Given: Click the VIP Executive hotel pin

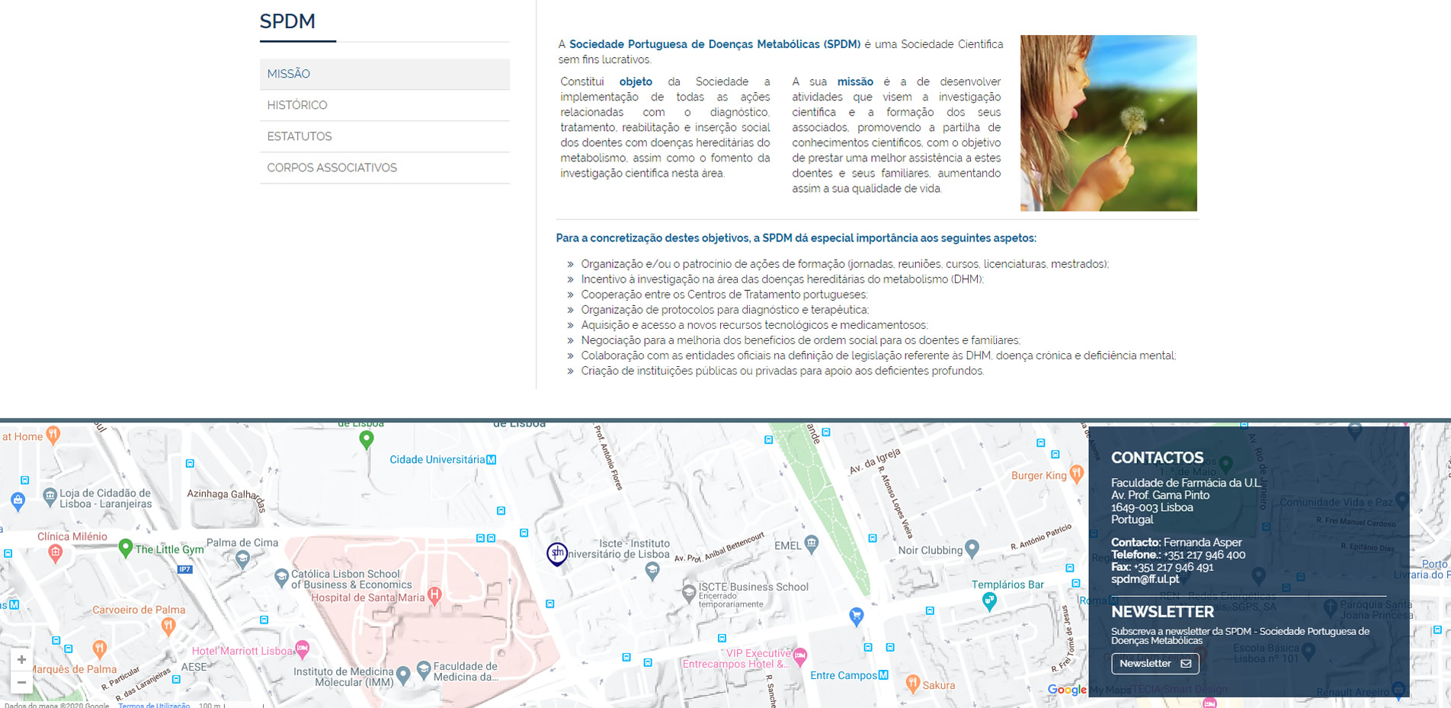Looking at the screenshot, I should click(x=800, y=656).
